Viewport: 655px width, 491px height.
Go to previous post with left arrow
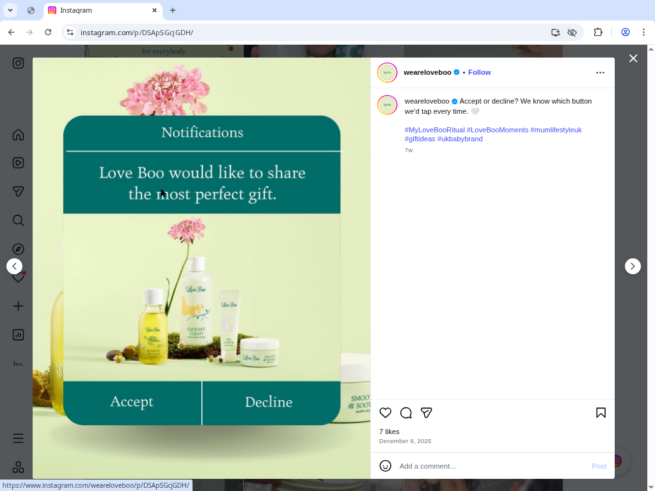(x=14, y=266)
